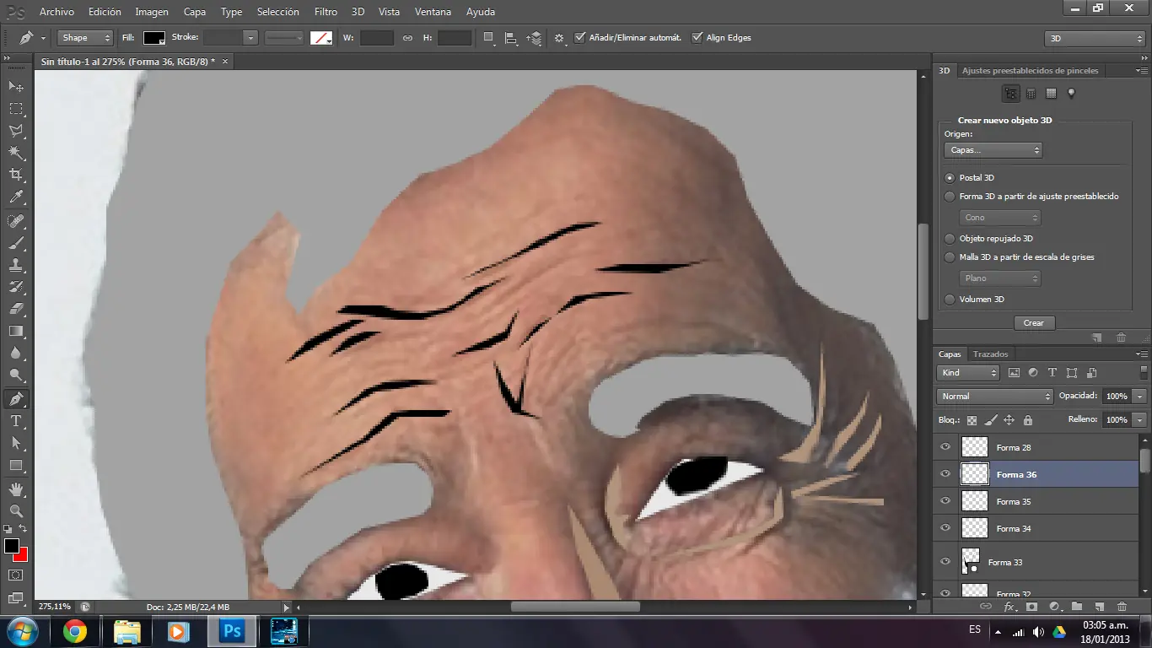Select the Hand tool
Image resolution: width=1152 pixels, height=648 pixels.
pos(16,489)
